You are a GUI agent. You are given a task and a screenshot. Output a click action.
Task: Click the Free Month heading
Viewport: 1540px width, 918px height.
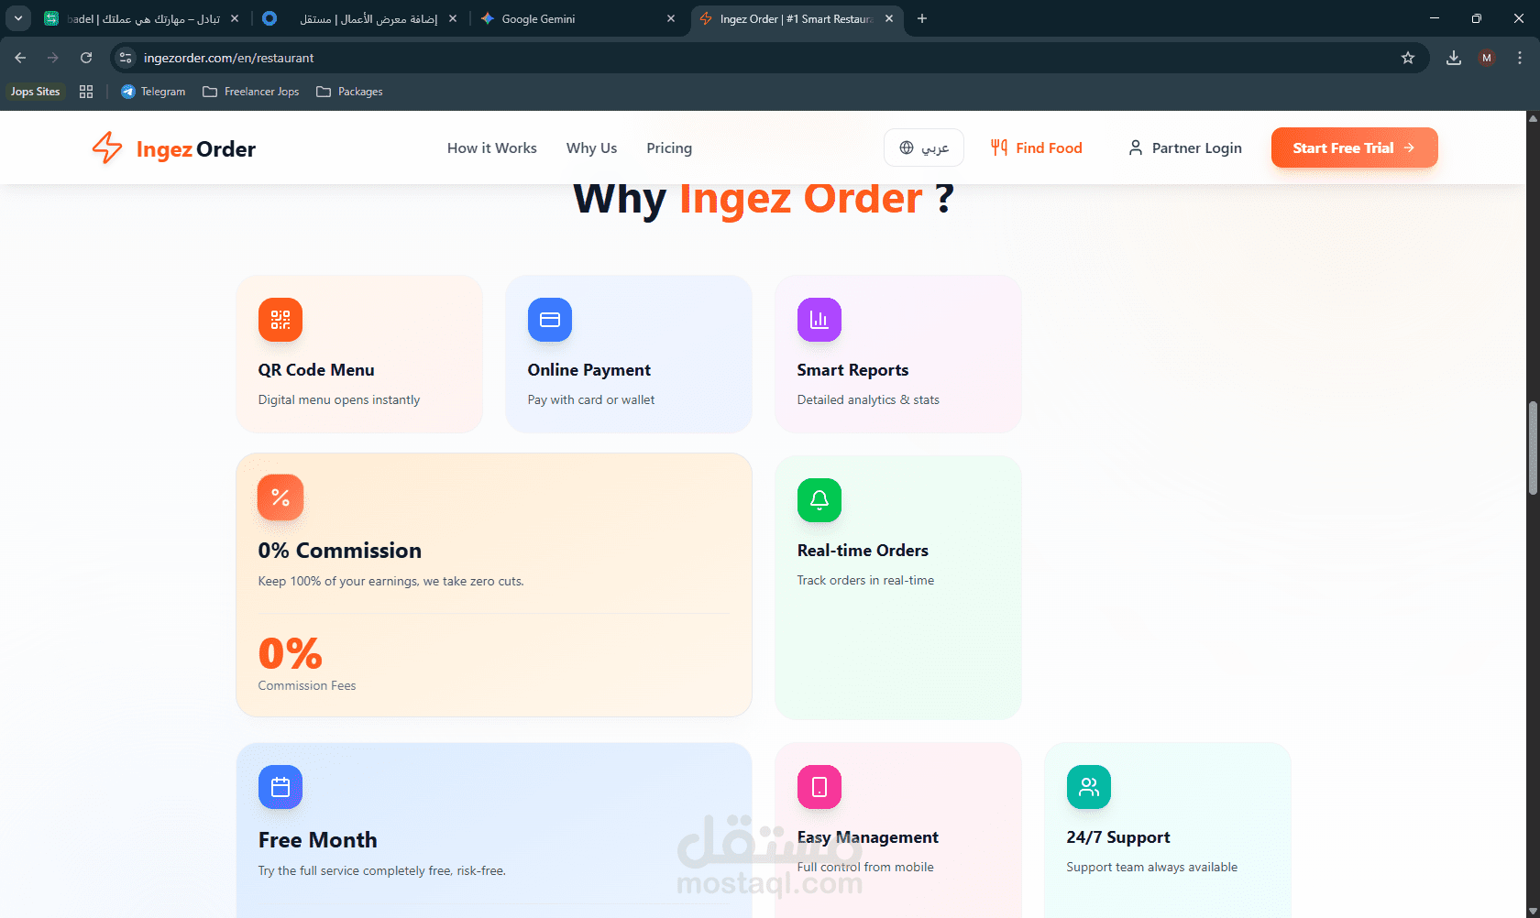(x=318, y=840)
